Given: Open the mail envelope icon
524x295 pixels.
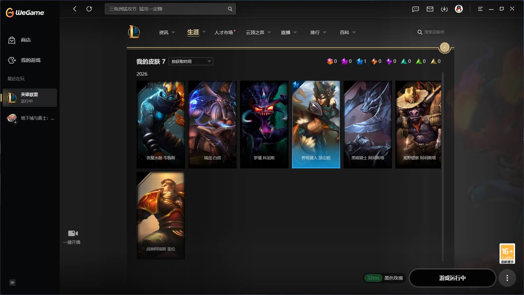Looking at the screenshot, I should point(430,9).
